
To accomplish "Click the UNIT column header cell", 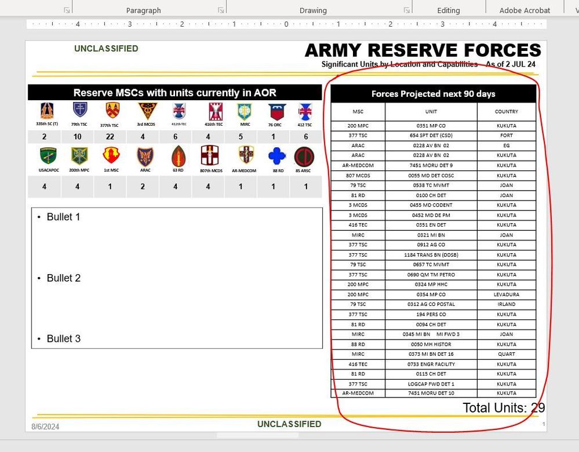I will pyautogui.click(x=431, y=111).
